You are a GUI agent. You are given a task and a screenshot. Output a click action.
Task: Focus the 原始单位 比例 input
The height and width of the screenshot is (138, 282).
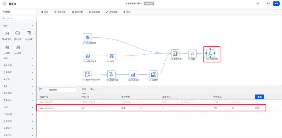(x=169, y=102)
